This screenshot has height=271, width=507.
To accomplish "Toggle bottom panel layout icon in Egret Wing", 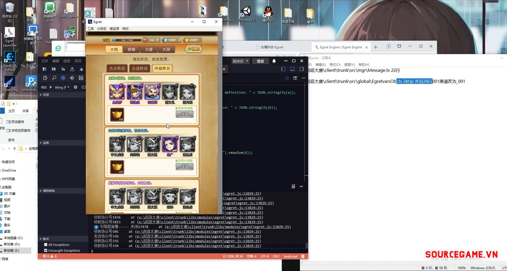I will (292, 69).
